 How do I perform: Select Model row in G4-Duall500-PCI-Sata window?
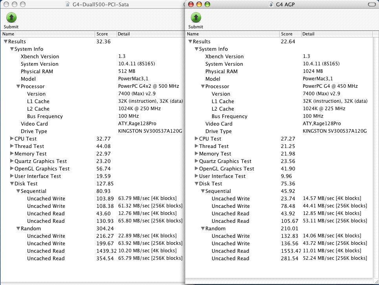coord(93,79)
